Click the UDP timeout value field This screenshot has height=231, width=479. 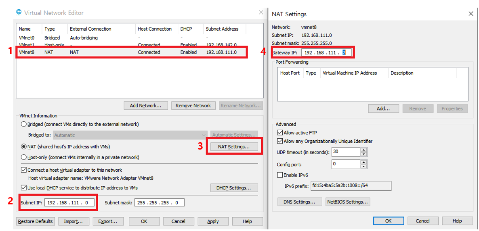tap(346, 152)
